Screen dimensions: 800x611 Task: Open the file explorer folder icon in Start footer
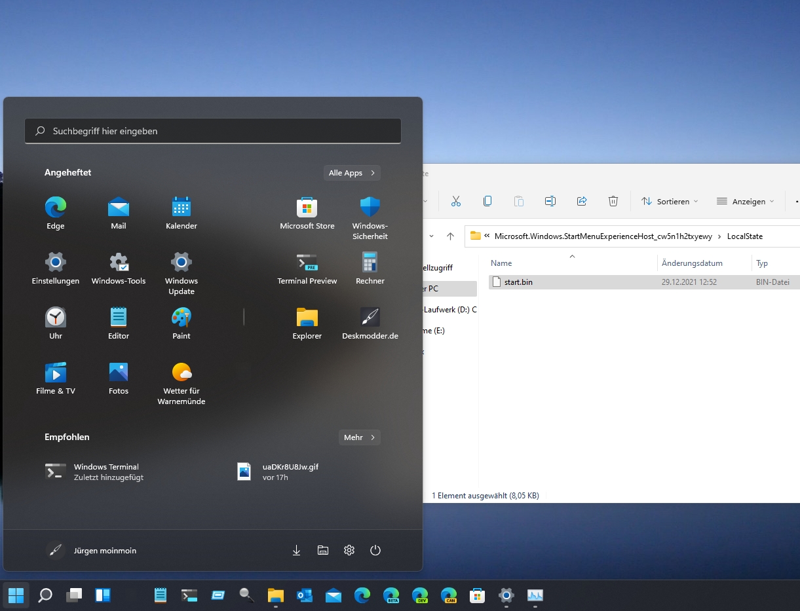[323, 551]
